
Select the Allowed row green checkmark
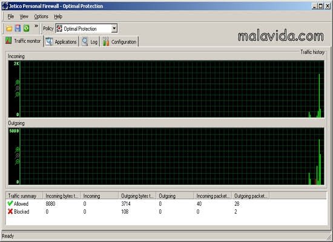(10, 203)
